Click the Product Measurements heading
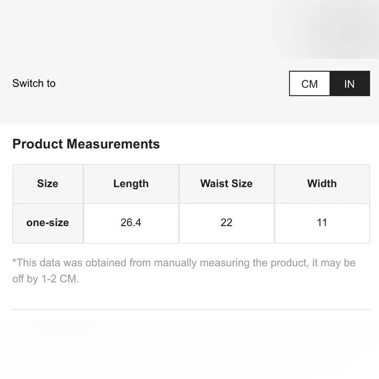 (86, 144)
